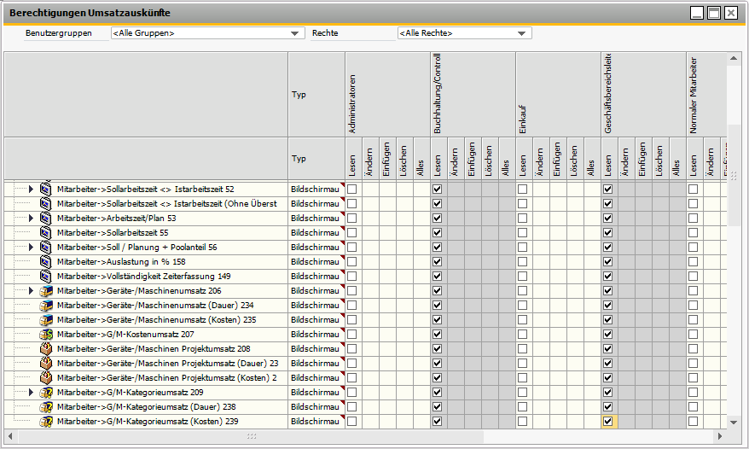749x449 pixels.
Task: Select the Vollständigkeit Zeiterfassung 149 row icon
Action: tap(47, 276)
